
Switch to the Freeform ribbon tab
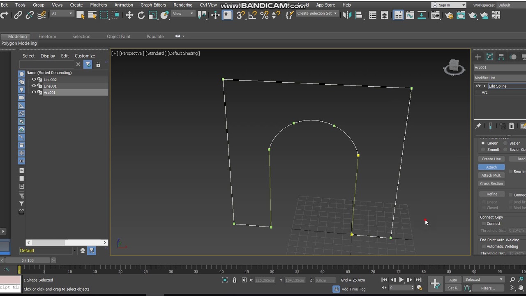tap(47, 36)
